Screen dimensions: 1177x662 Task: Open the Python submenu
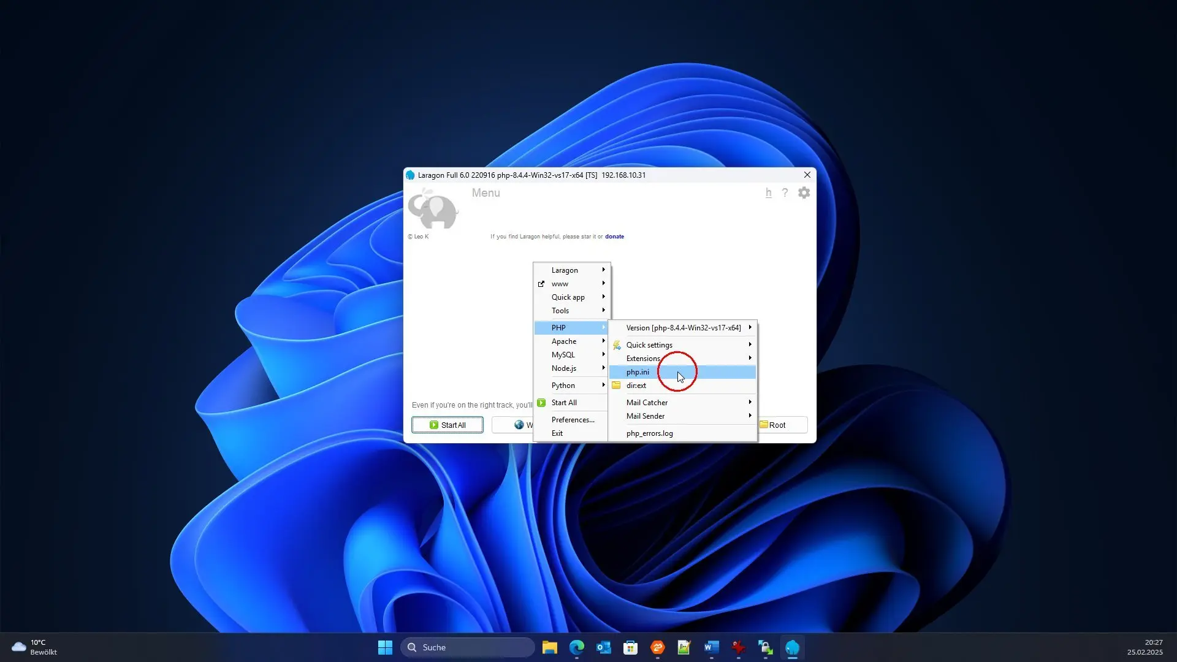(571, 386)
